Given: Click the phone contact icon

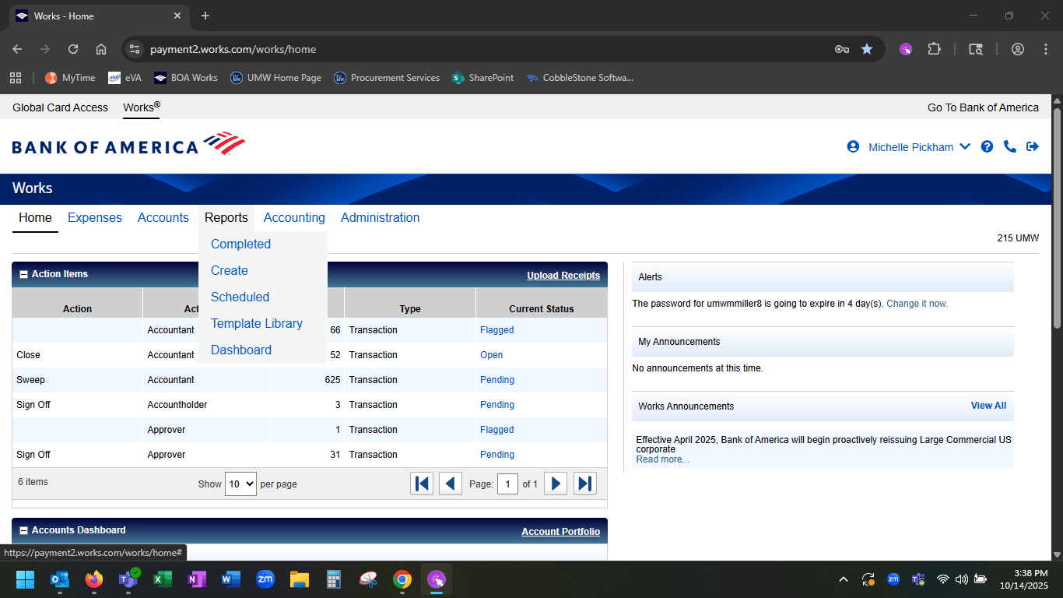Looking at the screenshot, I should coord(1009,146).
